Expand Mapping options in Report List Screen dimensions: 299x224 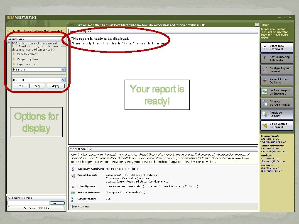point(14,59)
